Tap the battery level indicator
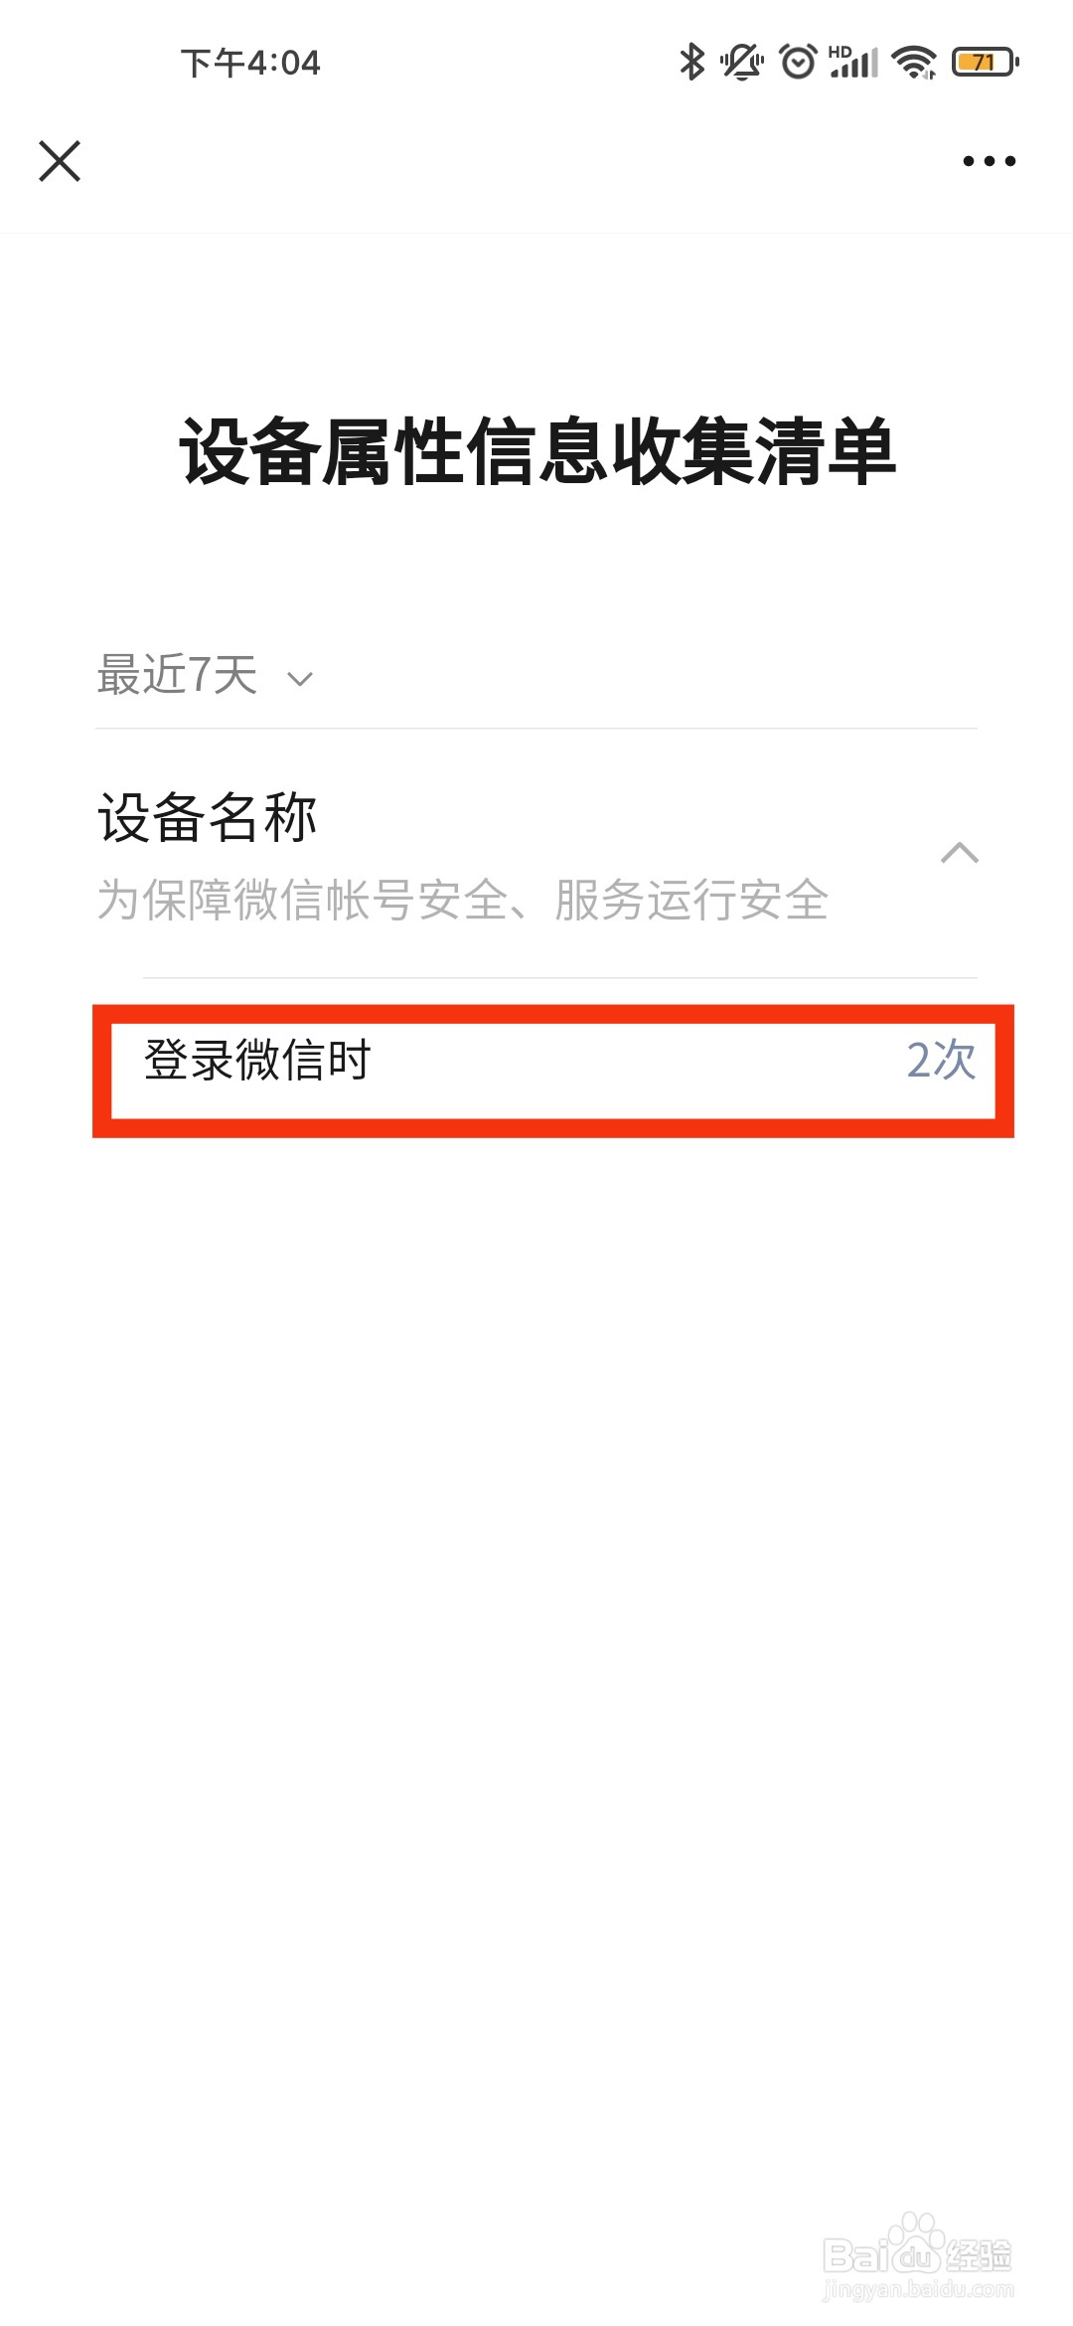 click(x=986, y=62)
